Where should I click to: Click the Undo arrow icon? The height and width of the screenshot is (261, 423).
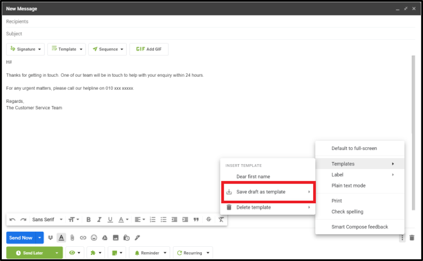click(12, 220)
